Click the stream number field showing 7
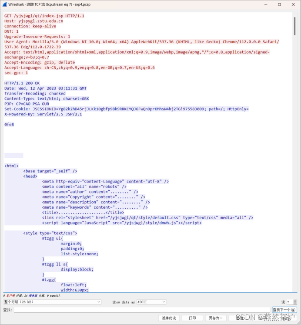This screenshot has height=325, width=301. (x=290, y=302)
